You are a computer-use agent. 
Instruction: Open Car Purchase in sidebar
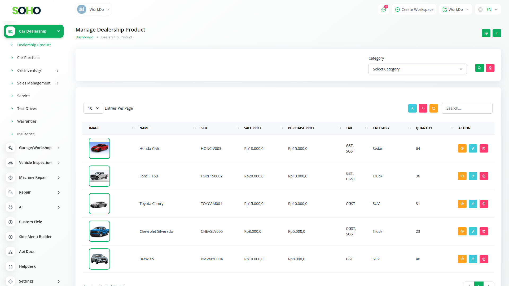point(29,58)
